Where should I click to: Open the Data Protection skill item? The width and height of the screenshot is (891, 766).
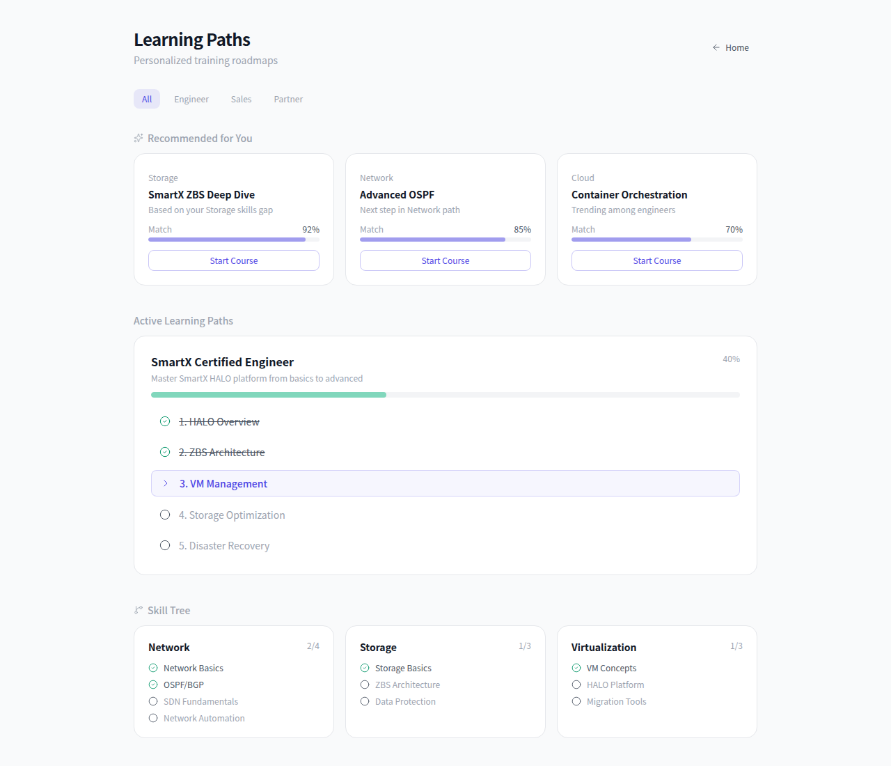[x=405, y=701]
